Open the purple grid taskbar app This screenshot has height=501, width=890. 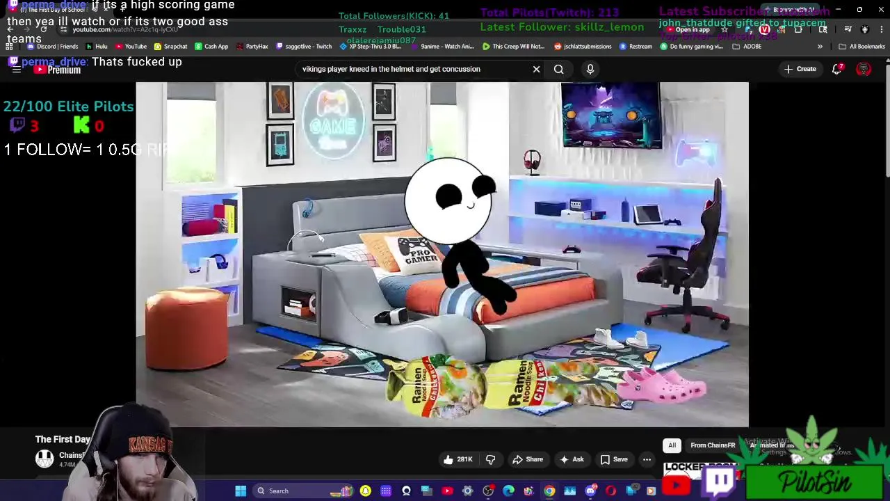click(386, 491)
